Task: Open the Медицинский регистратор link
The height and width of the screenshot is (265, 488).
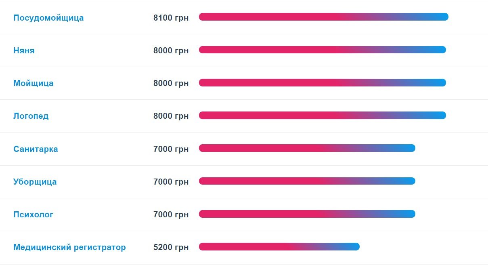Action: [x=69, y=247]
